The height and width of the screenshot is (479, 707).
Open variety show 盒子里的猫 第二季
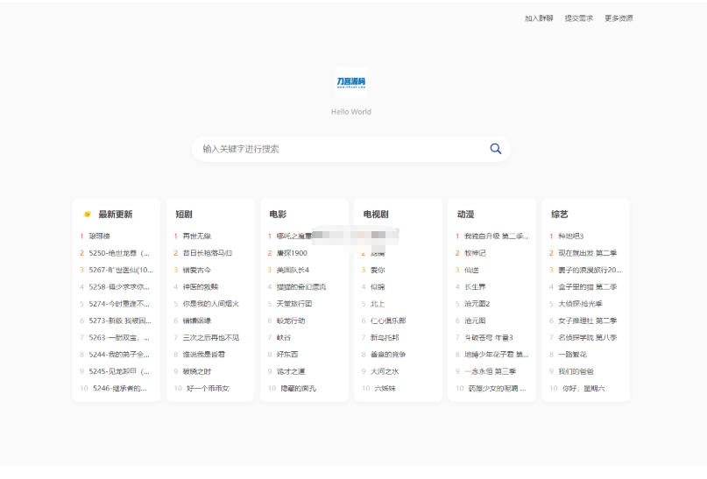tap(587, 287)
